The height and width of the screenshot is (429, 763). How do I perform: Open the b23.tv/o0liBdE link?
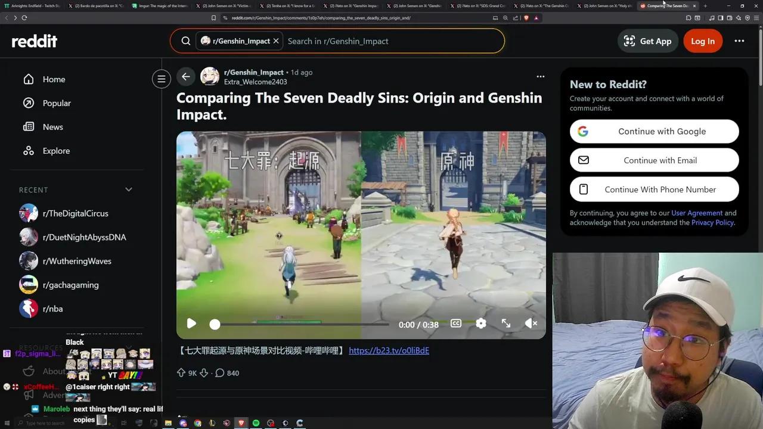coord(389,350)
